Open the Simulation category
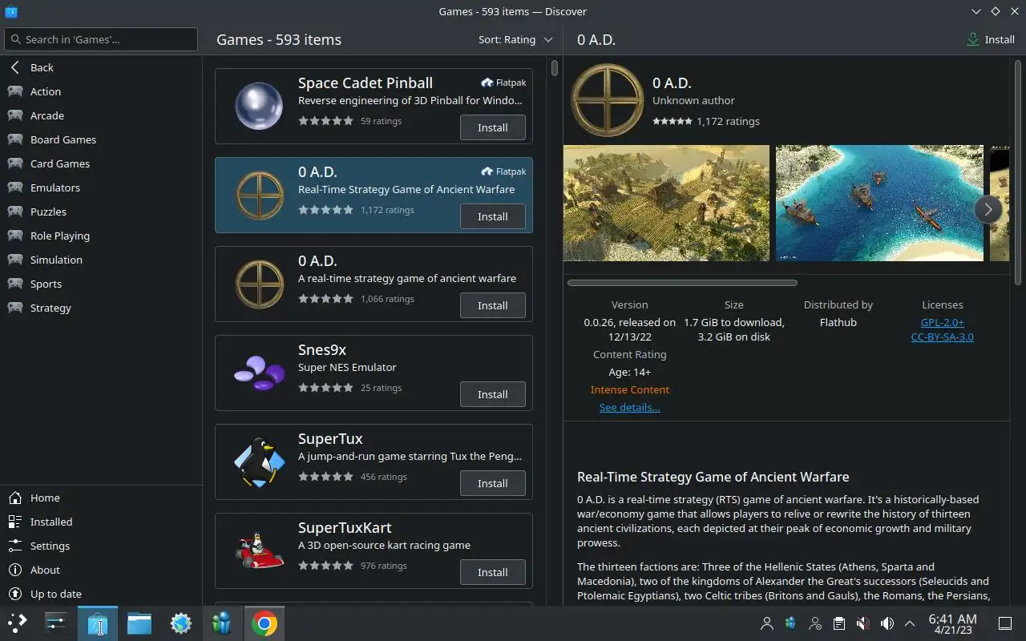Viewport: 1026px width, 641px height. click(x=101, y=260)
